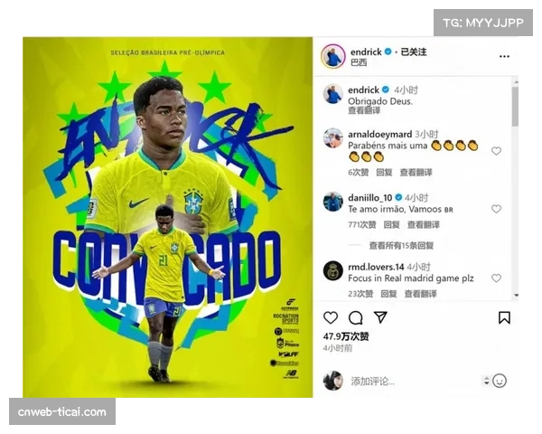The width and height of the screenshot is (542, 434).
Task: Click the comments scrollbar thumb
Action: [x=516, y=107]
